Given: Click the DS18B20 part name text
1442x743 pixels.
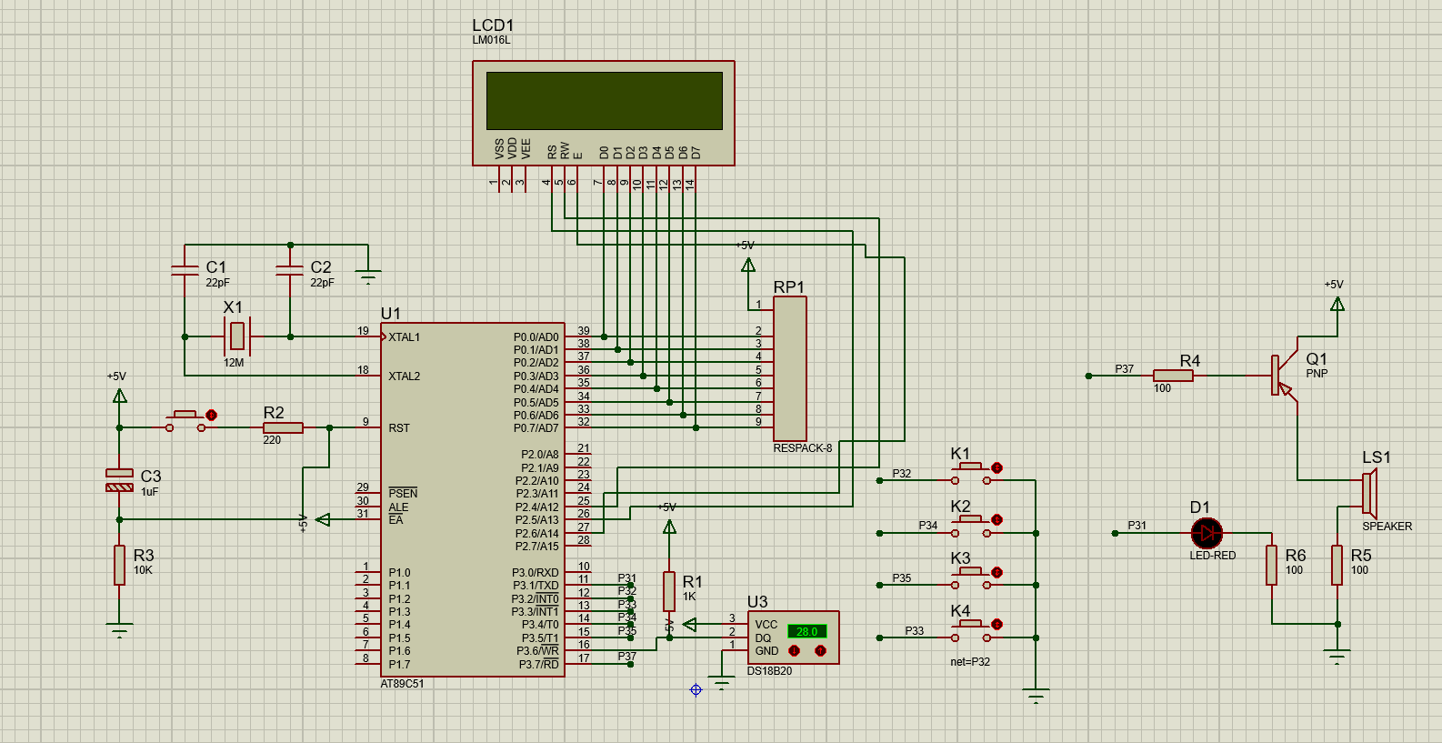Looking at the screenshot, I should (x=769, y=671).
